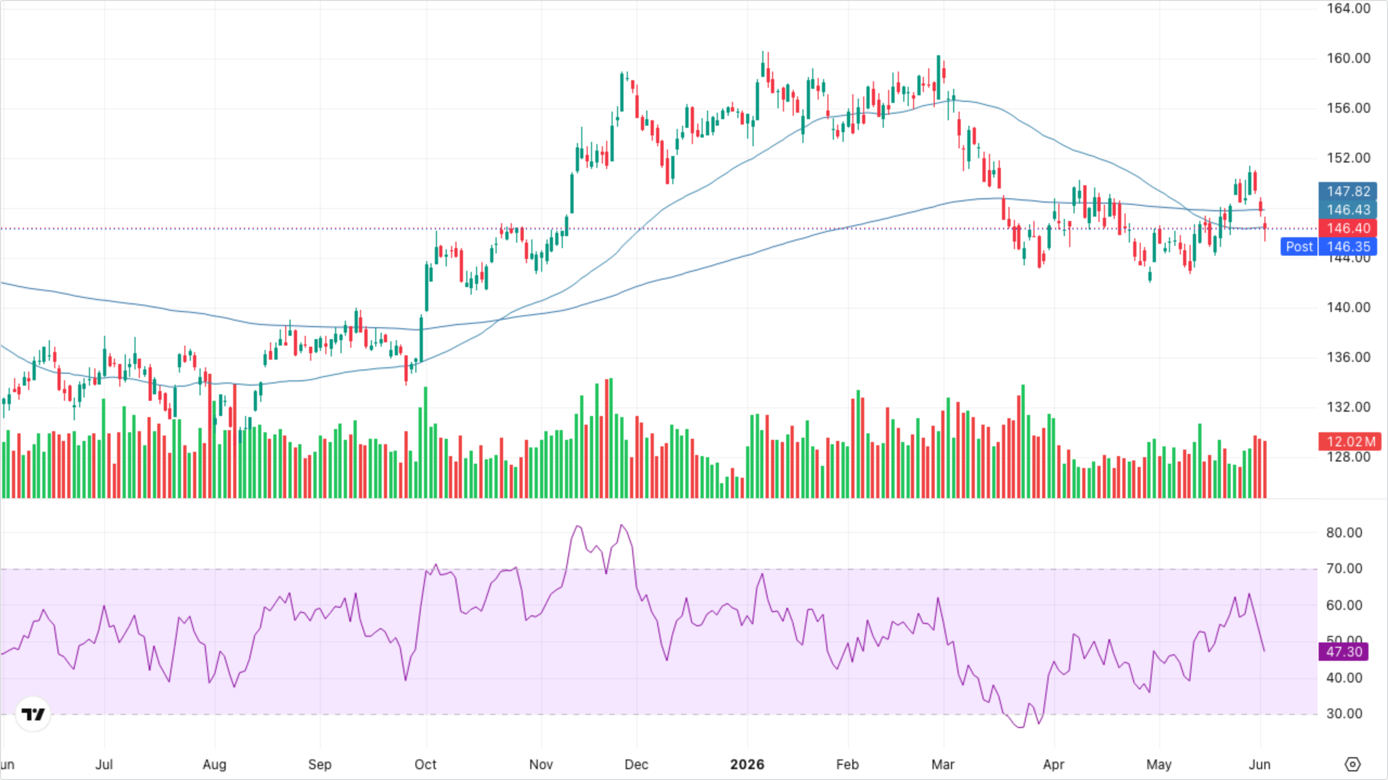This screenshot has width=1388, height=780.
Task: Click the Jun label at time axis end
Action: click(1260, 764)
